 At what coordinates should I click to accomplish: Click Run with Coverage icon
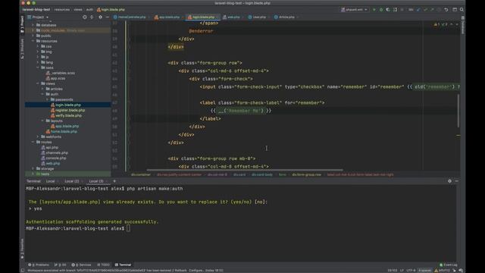point(388,10)
